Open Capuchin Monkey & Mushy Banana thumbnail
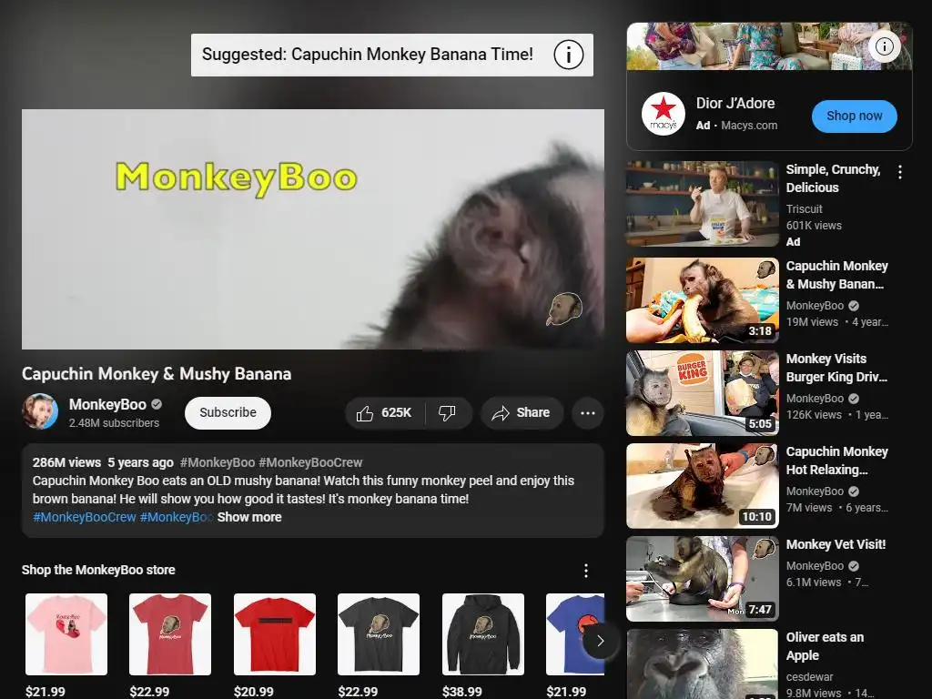Screen dimensions: 932x699 [702, 300]
